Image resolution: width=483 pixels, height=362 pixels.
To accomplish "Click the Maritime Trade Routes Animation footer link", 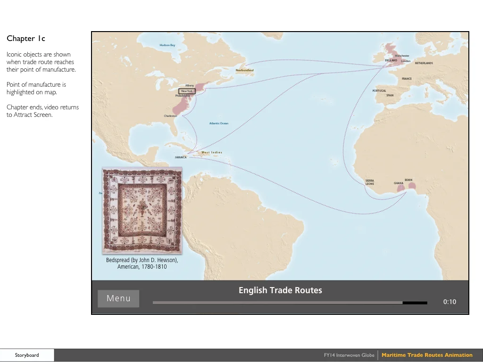I will tap(427, 355).
